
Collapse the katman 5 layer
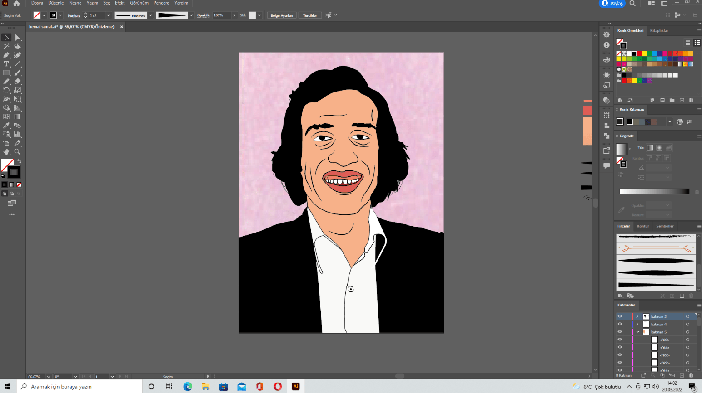pyautogui.click(x=637, y=332)
